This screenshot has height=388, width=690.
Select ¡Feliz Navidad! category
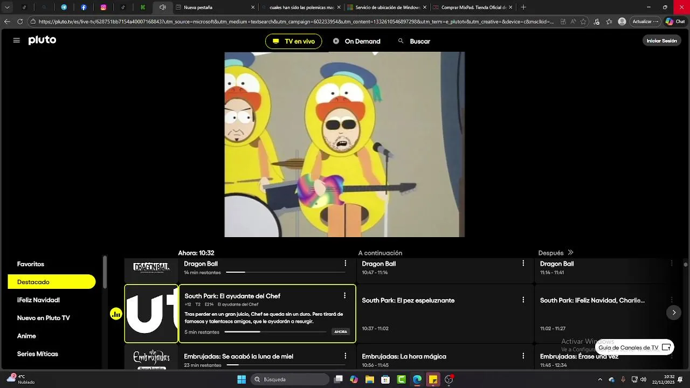click(x=38, y=300)
